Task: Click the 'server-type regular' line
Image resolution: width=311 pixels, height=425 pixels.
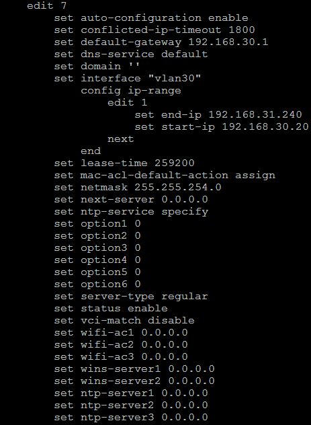Action: pyautogui.click(x=131, y=297)
